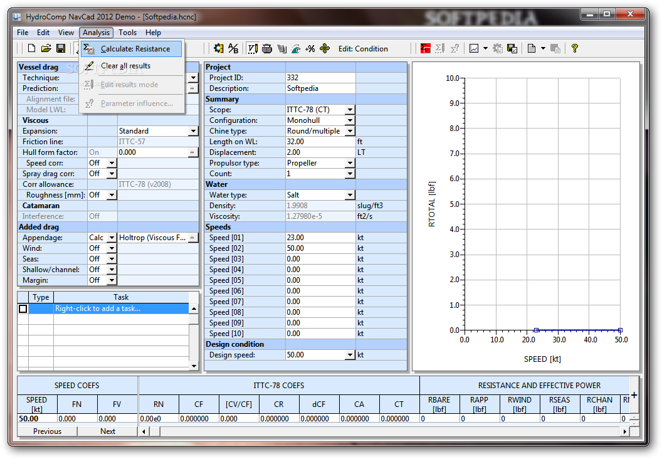Click the graph chart toolbar icon

click(x=474, y=48)
